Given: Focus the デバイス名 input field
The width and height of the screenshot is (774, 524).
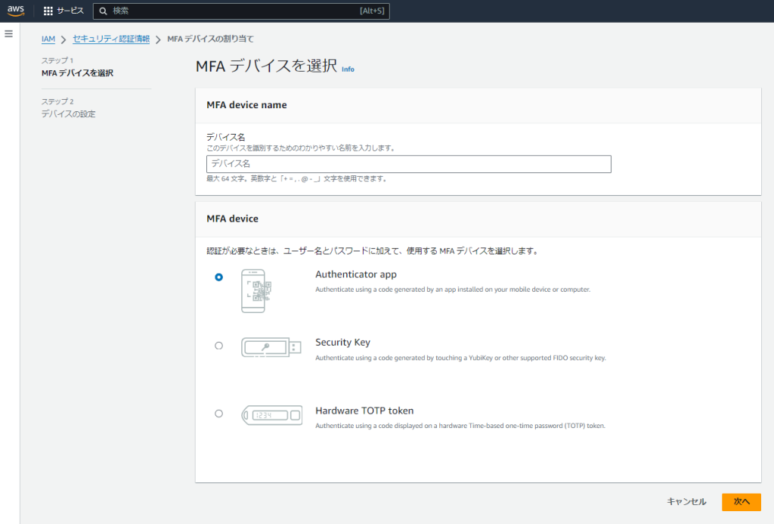Looking at the screenshot, I should 408,164.
